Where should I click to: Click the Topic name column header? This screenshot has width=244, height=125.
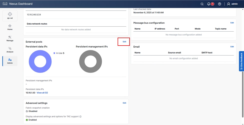coord(221,29)
